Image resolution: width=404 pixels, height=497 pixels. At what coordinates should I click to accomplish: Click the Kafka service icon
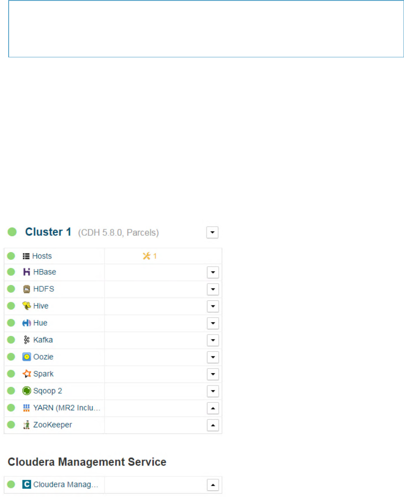pyautogui.click(x=26, y=340)
